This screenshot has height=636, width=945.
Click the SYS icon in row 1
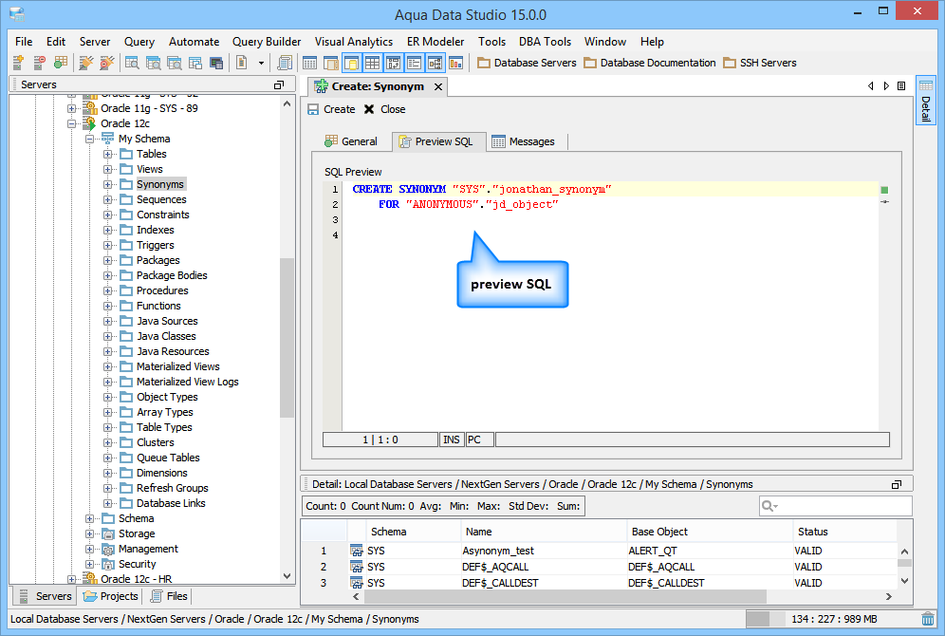(357, 551)
